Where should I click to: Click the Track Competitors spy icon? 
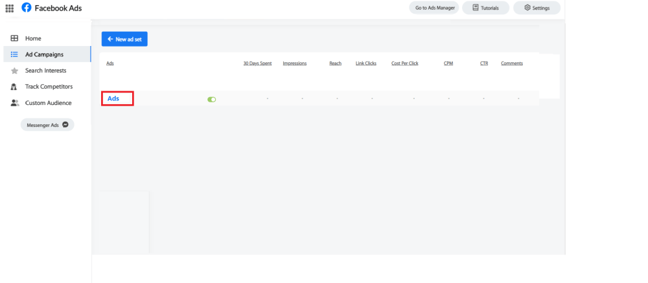point(14,87)
